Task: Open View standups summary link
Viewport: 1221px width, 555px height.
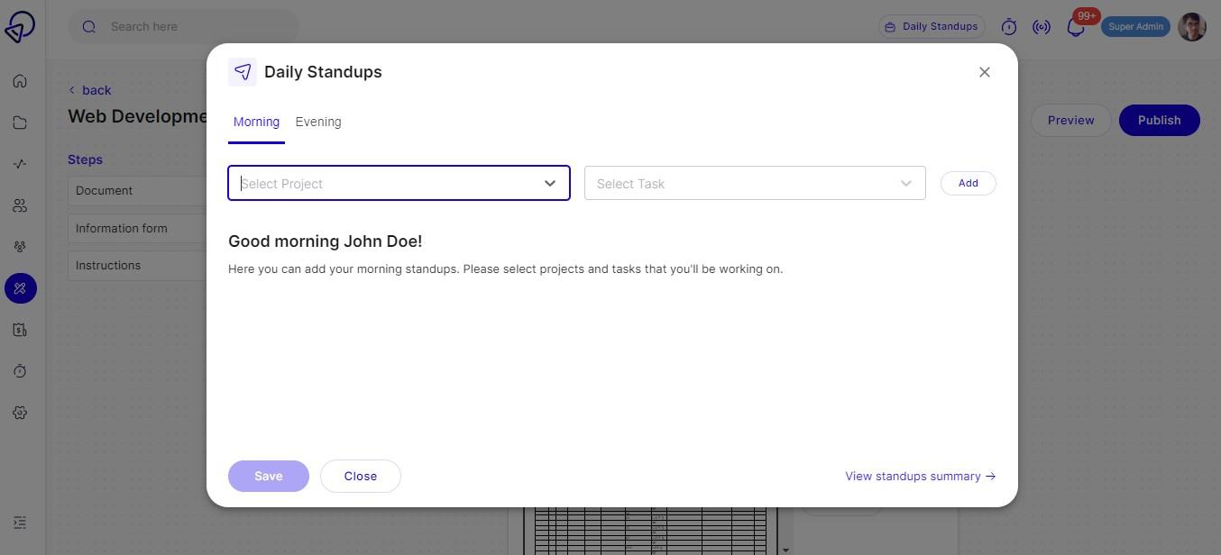Action: [919, 476]
